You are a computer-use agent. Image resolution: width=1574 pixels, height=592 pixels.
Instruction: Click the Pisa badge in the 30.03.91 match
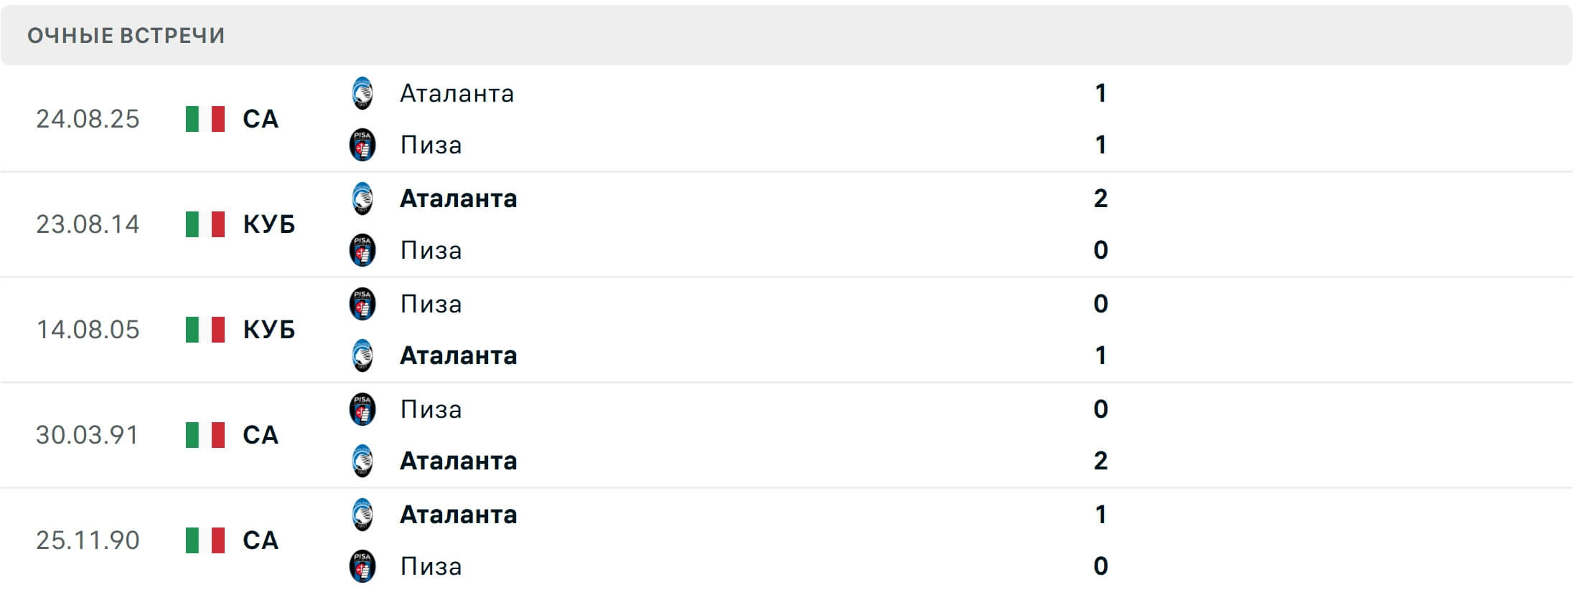point(362,409)
